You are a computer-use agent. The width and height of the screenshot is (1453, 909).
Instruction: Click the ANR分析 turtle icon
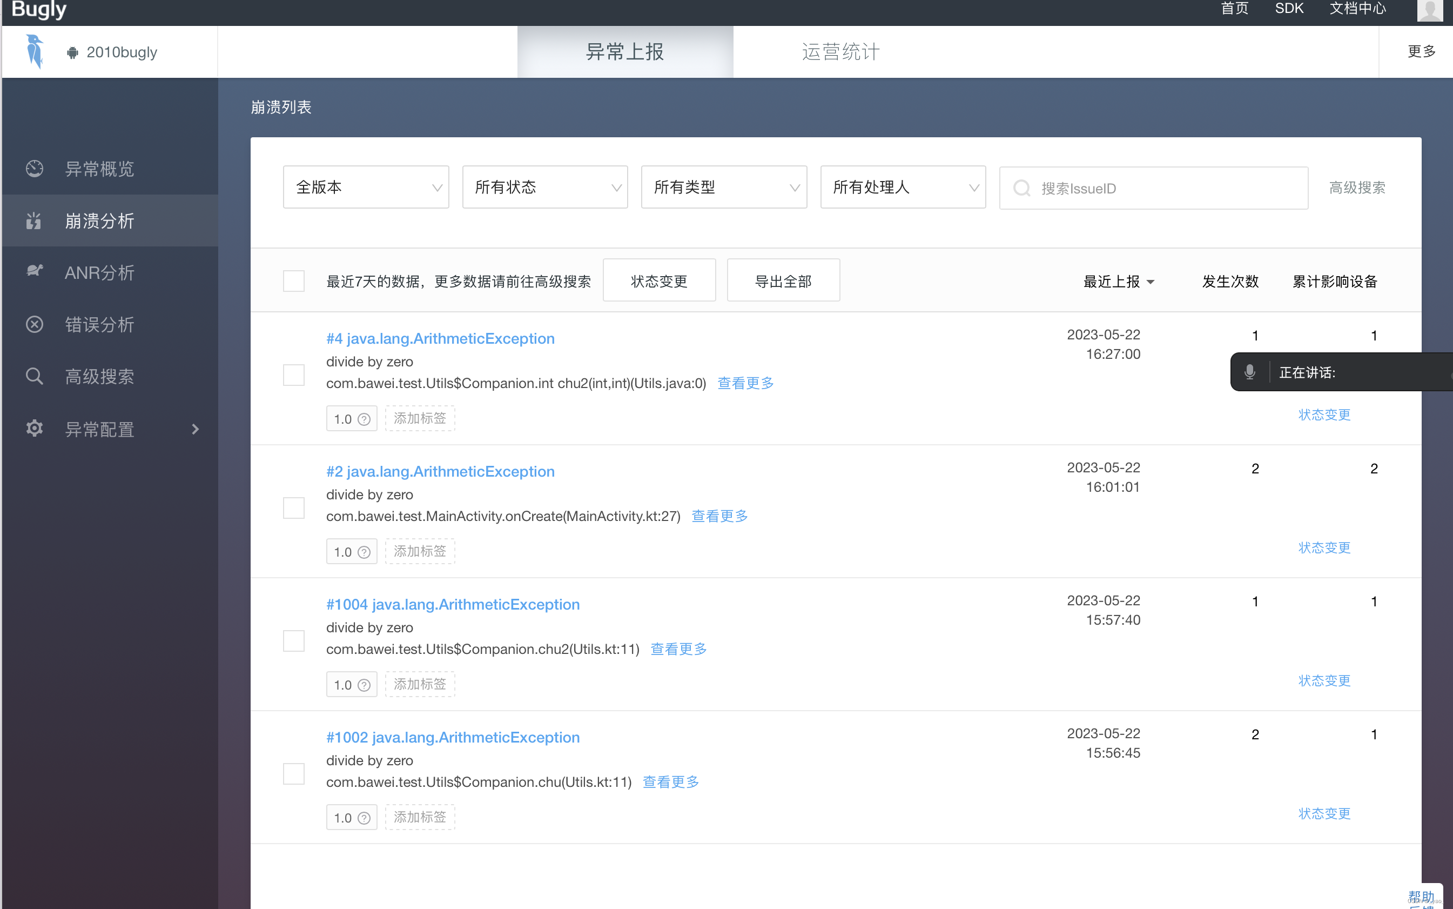point(34,272)
